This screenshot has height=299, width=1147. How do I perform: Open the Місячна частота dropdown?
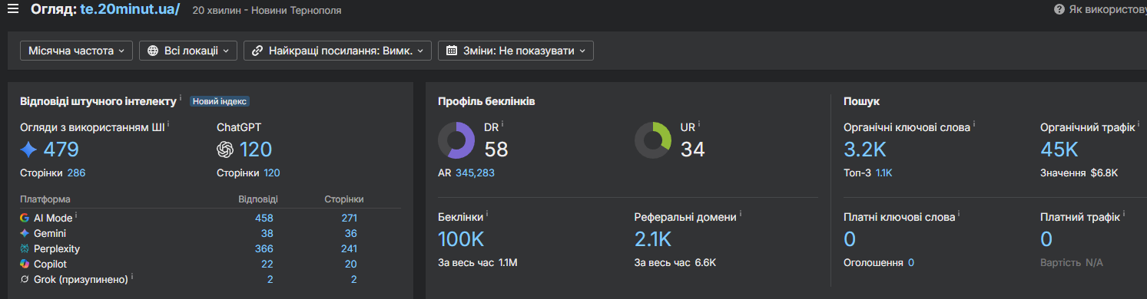[76, 51]
